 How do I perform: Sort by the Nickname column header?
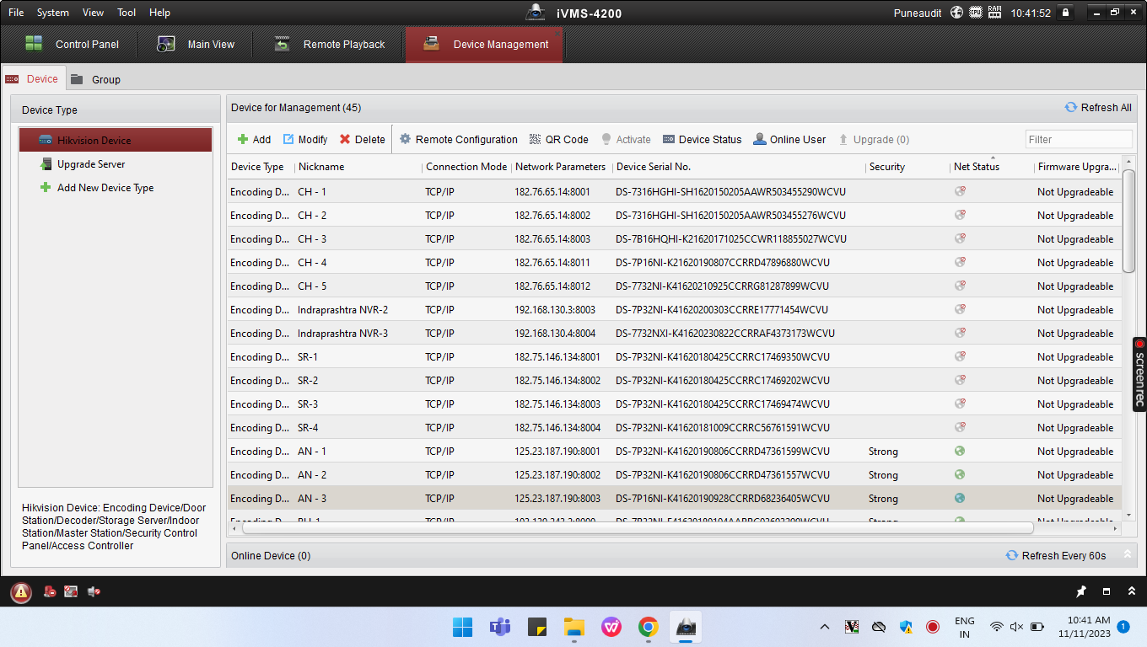[358, 167]
